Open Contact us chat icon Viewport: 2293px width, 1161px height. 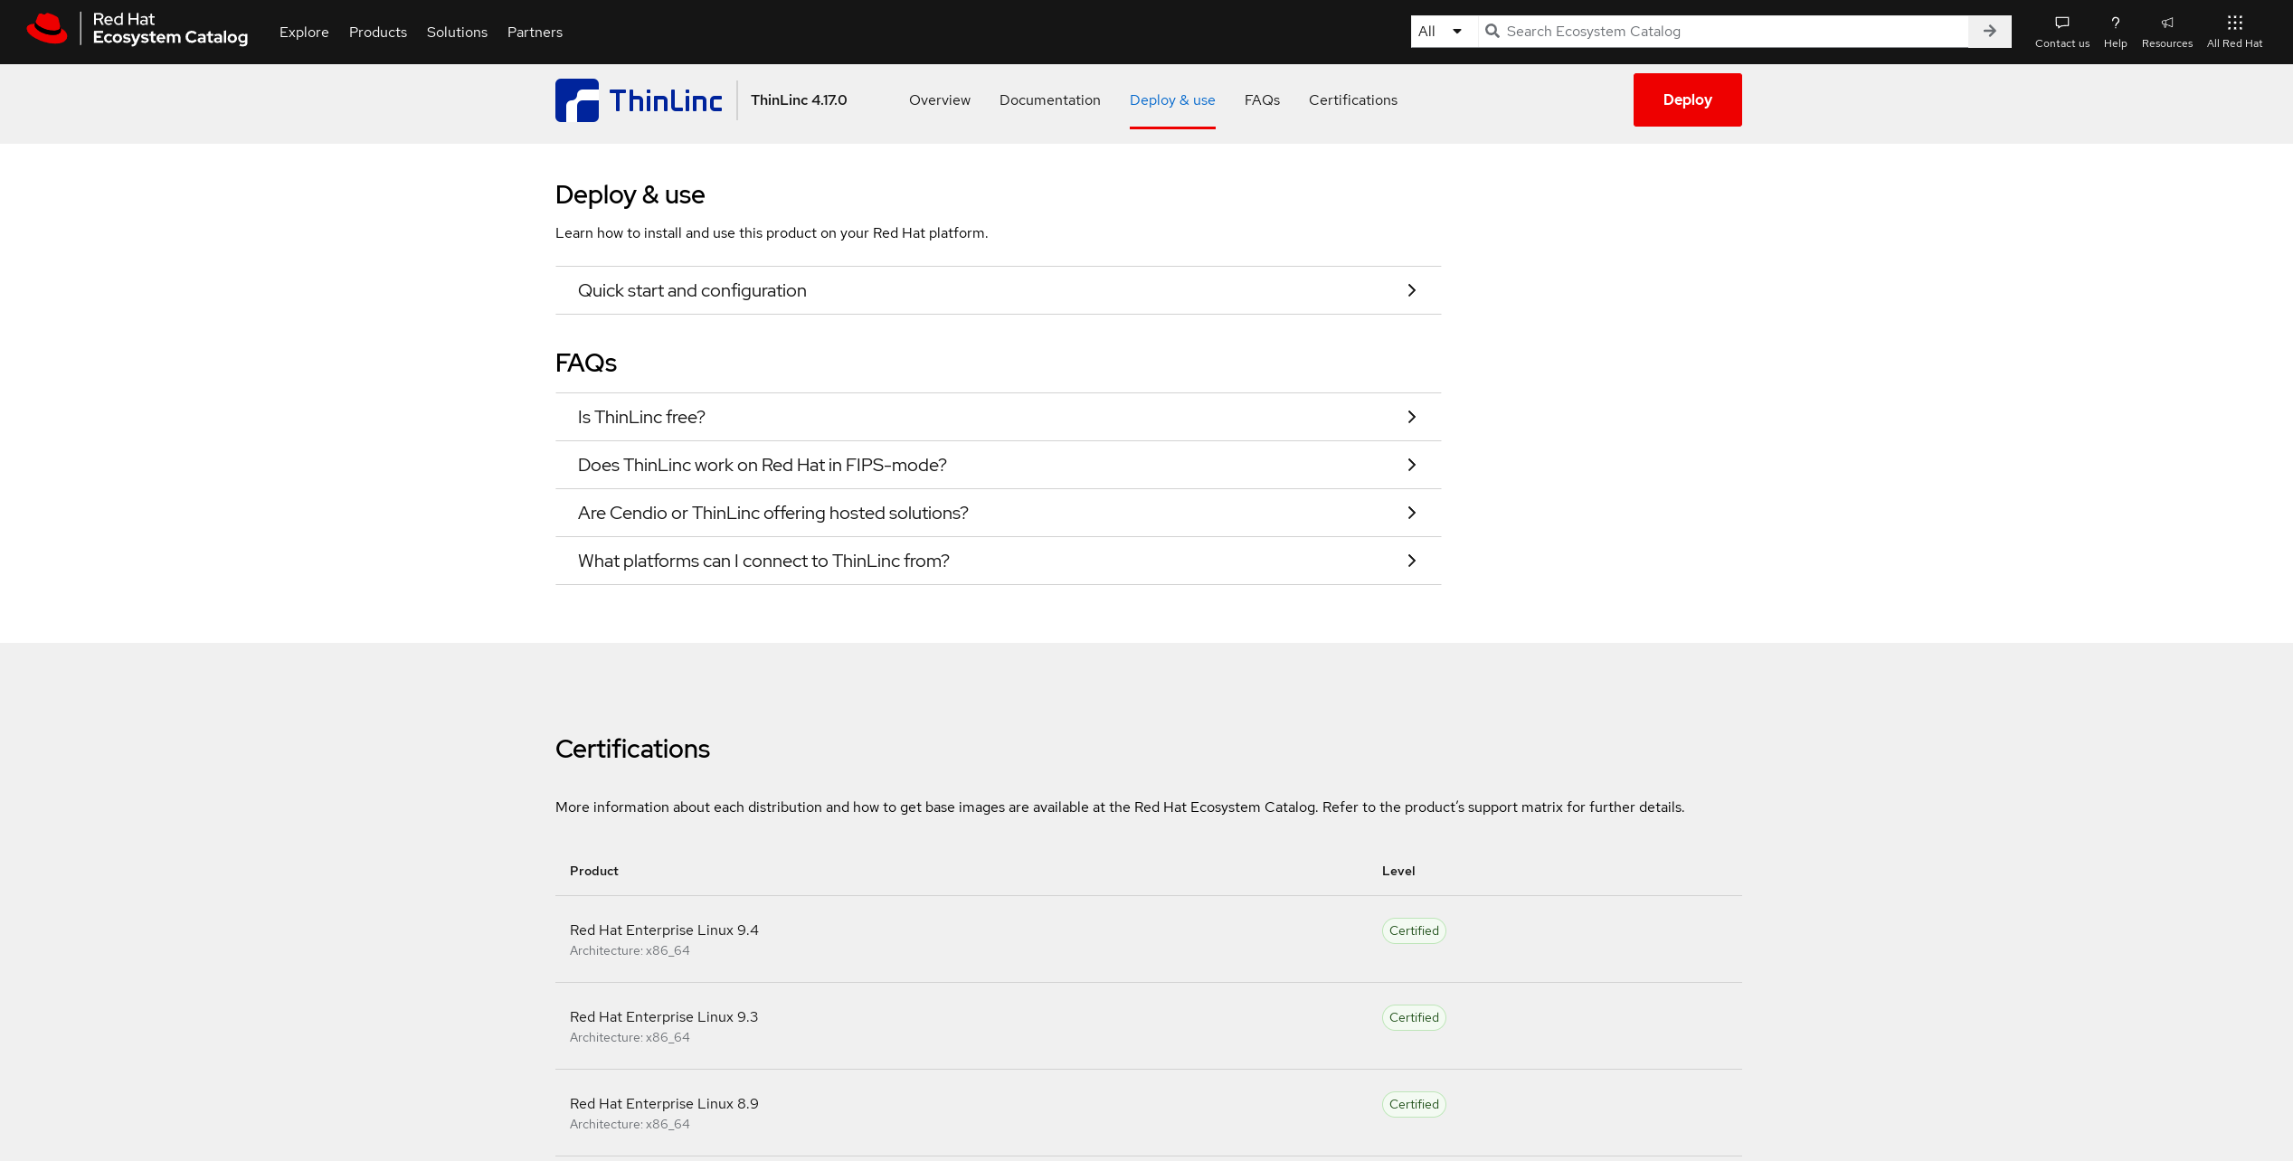coord(2061,23)
